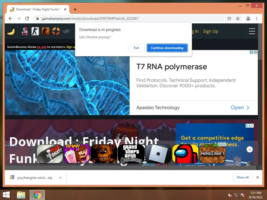Click the Grand Theft Auto San Andreas icon

(x=131, y=154)
